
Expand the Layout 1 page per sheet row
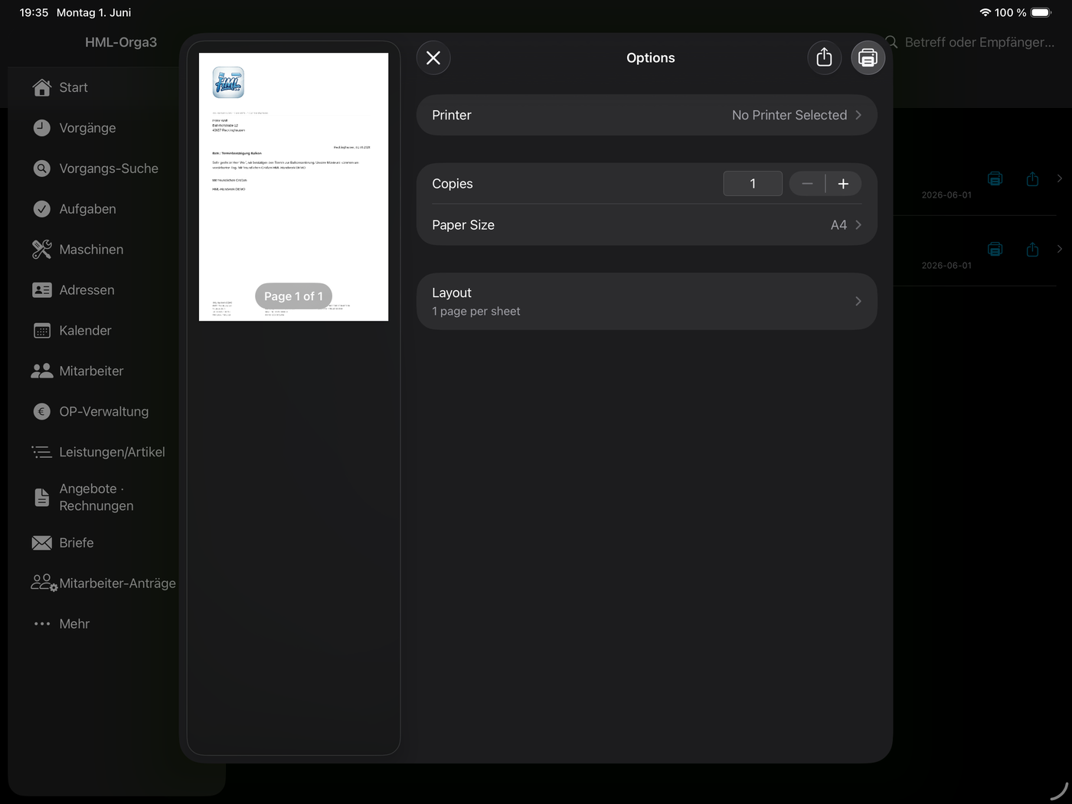pyautogui.click(x=646, y=302)
